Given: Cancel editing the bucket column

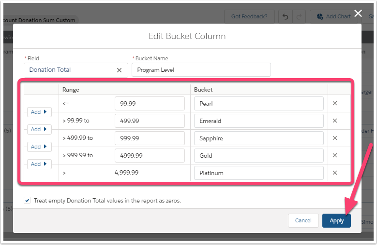Looking at the screenshot, I should click(303, 220).
